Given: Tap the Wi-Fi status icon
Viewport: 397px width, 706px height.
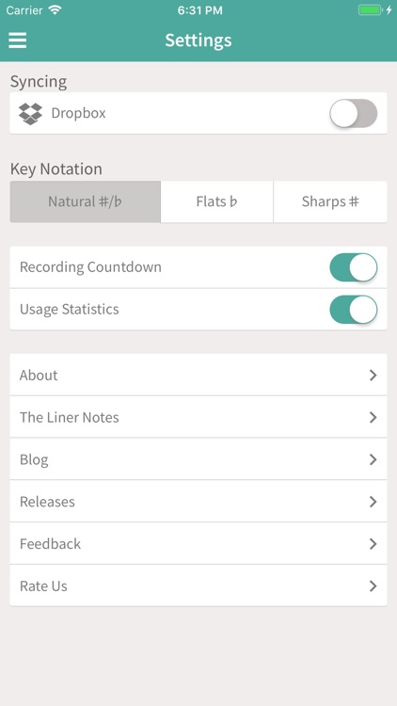Looking at the screenshot, I should (x=55, y=10).
